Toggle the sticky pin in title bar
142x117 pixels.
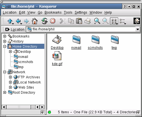point(8,7)
